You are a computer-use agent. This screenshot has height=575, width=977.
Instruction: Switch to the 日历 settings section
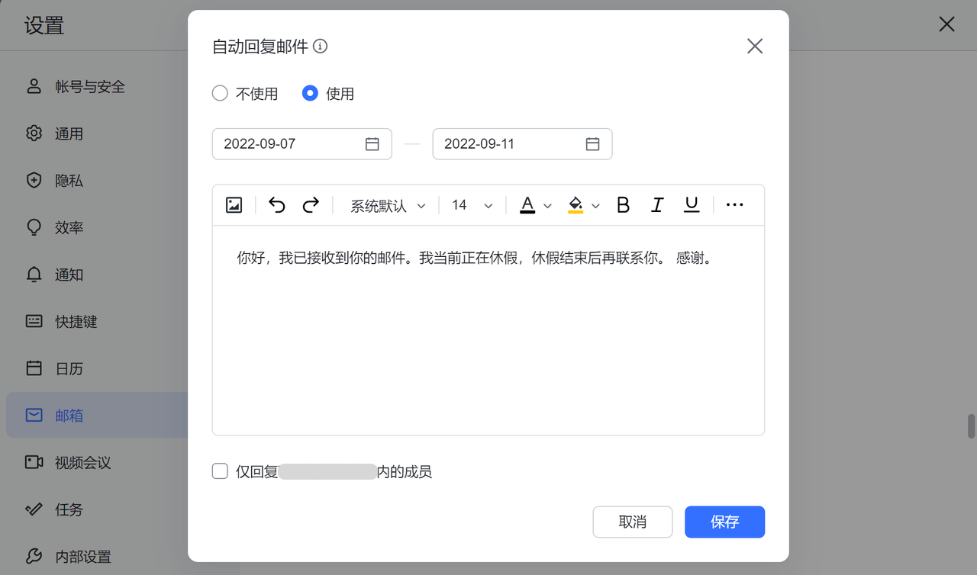point(69,368)
